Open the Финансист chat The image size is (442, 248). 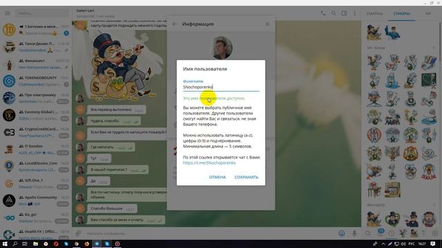tap(36, 64)
